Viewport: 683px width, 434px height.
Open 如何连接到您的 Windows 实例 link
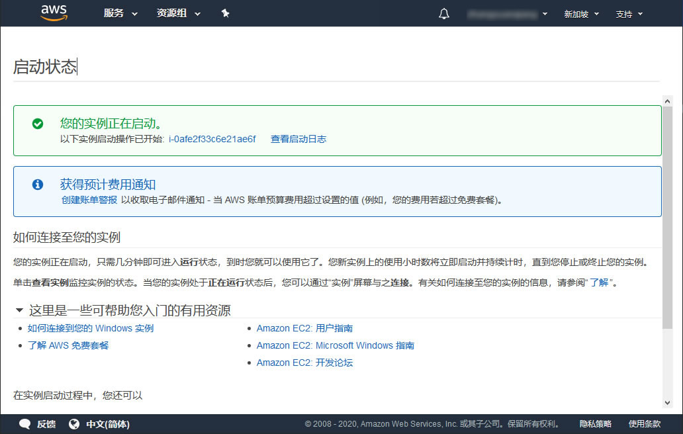click(91, 328)
